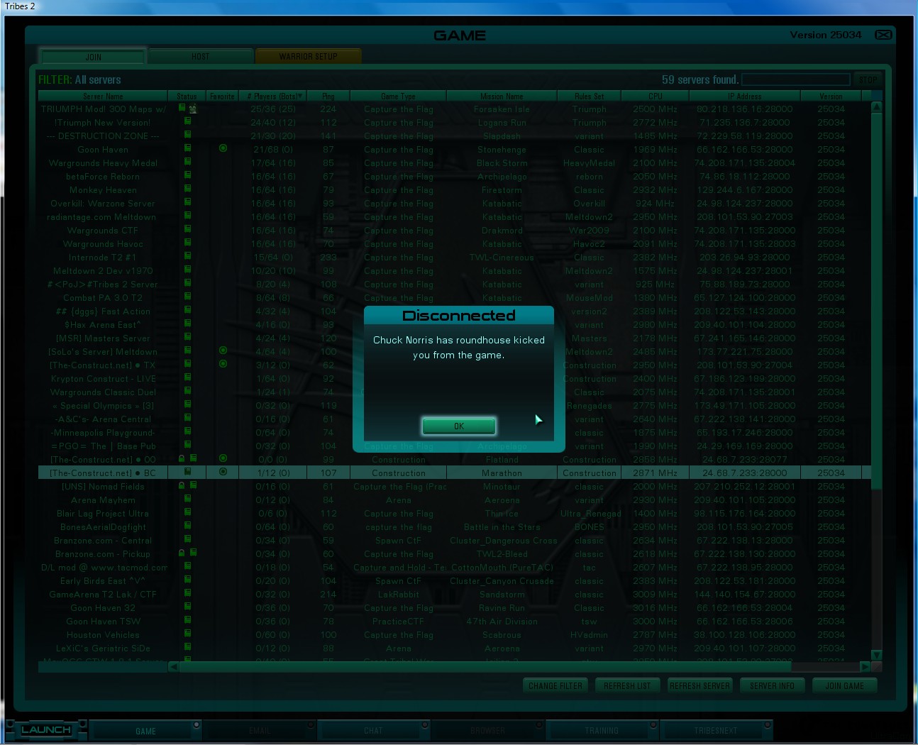Image resolution: width=918 pixels, height=745 pixels.
Task: Click the server list scroll-down arrow
Action: coord(876,655)
